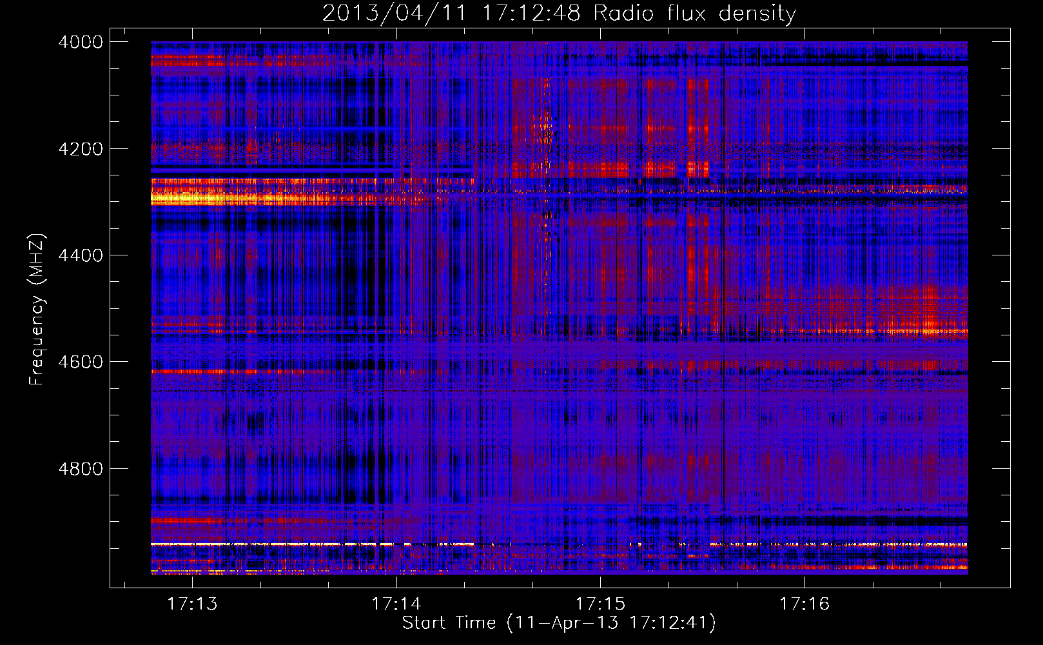Click the '4600' frequency axis label
The width and height of the screenshot is (1043, 645).
point(81,362)
